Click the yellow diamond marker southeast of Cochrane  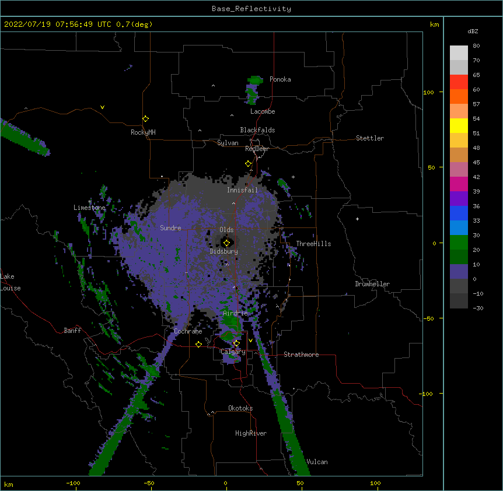tap(198, 344)
